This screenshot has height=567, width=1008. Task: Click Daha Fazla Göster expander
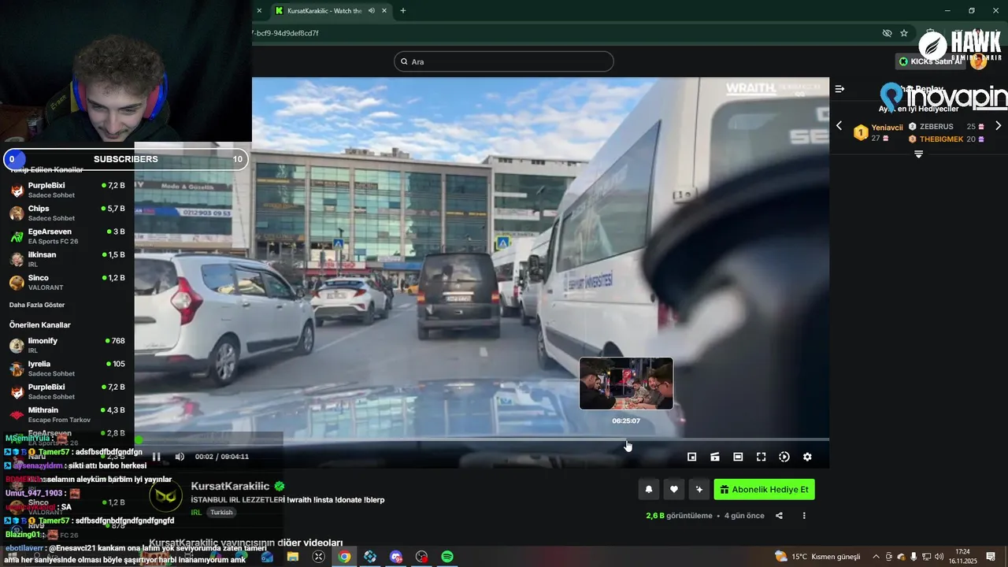(37, 305)
